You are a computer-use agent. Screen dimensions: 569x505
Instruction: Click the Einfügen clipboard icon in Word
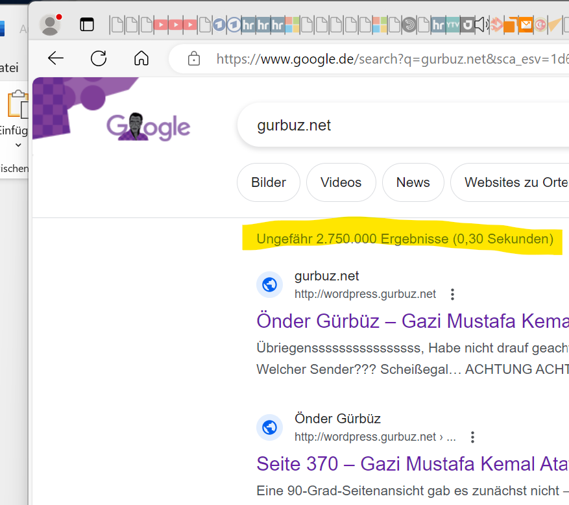click(x=18, y=104)
